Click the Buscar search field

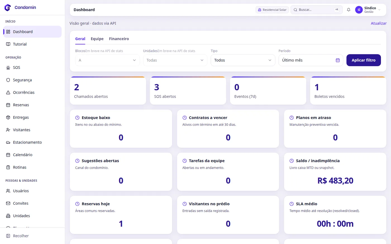[x=316, y=10]
